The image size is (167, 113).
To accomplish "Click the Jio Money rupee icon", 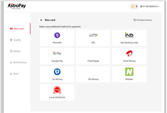I will tap(57, 72).
